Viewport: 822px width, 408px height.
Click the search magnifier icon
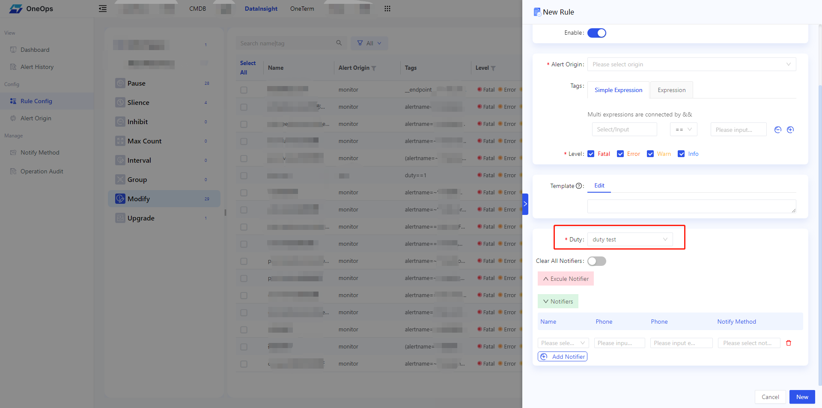[x=339, y=43]
